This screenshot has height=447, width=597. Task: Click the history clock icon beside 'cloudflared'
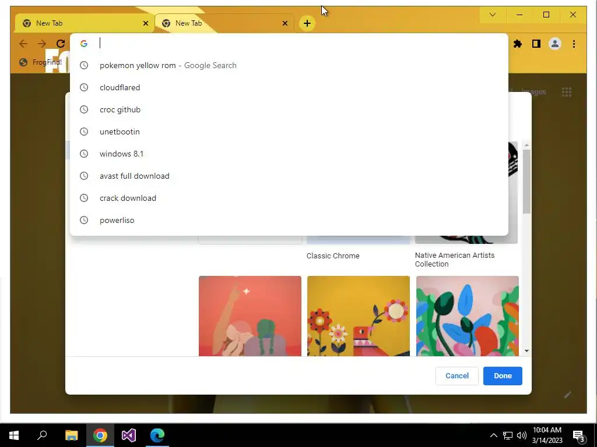pos(84,87)
